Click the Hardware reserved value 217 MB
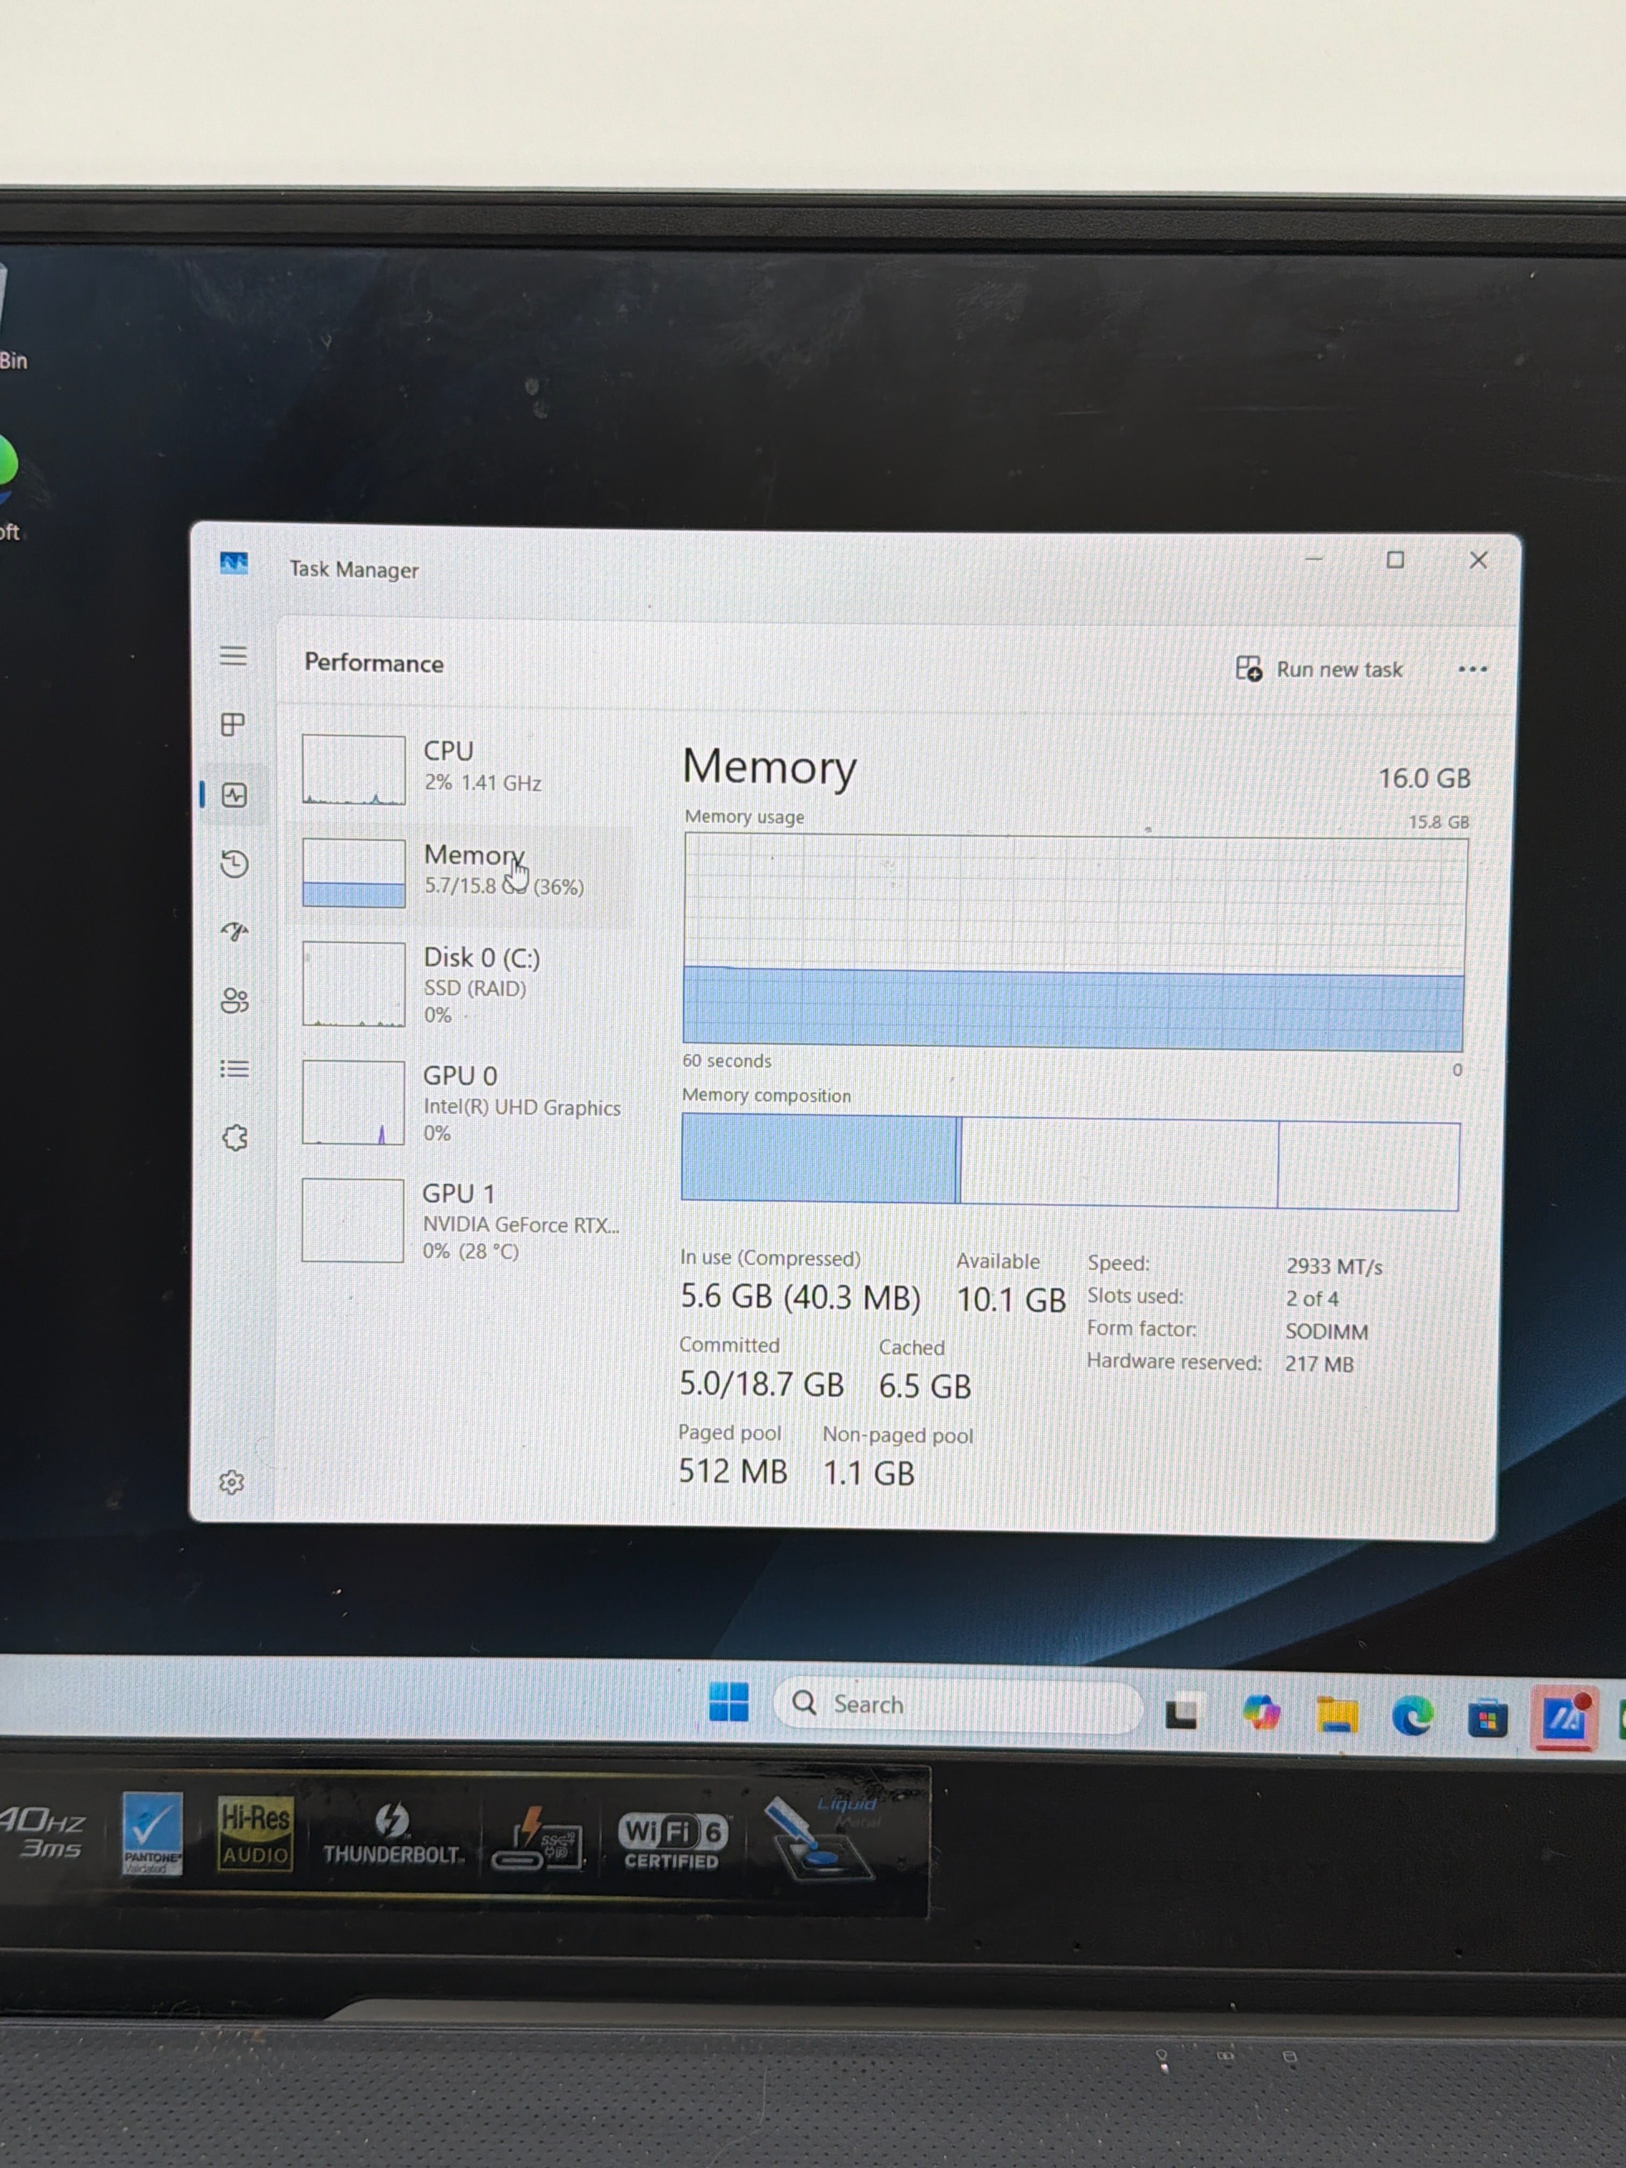 [1318, 1363]
